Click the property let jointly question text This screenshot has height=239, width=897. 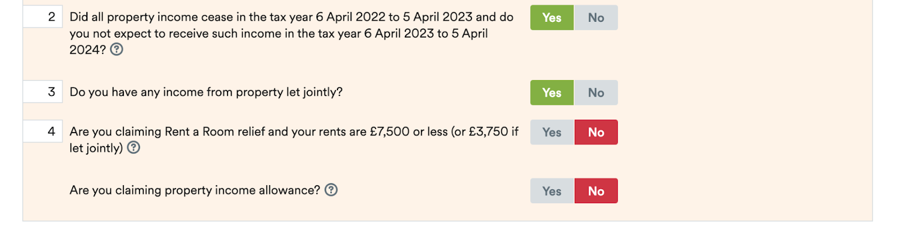click(206, 92)
